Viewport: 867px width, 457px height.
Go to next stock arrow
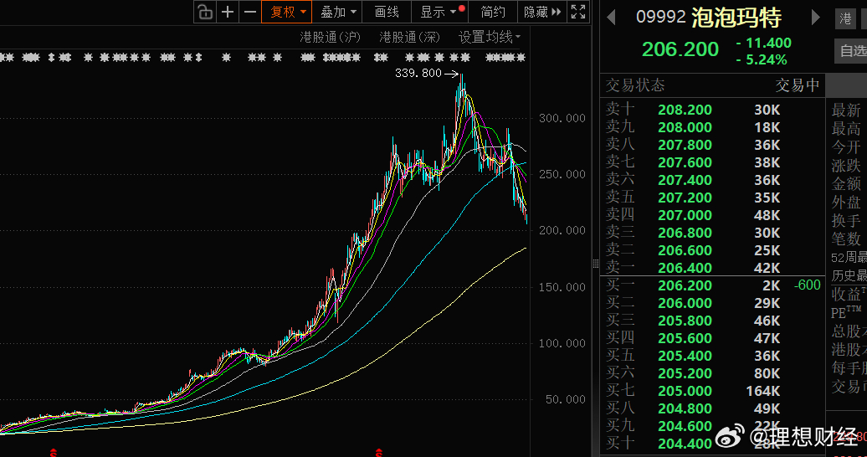[x=815, y=17]
